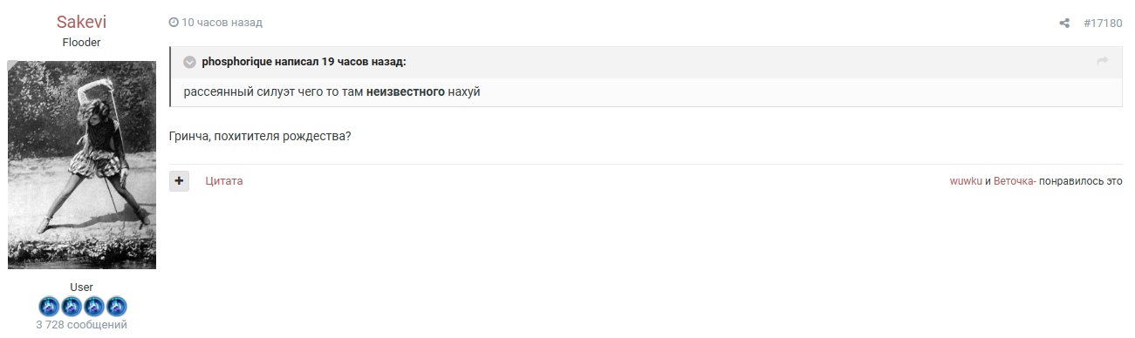Click the clock icon next to the post time
1135x338 pixels.
[x=174, y=23]
